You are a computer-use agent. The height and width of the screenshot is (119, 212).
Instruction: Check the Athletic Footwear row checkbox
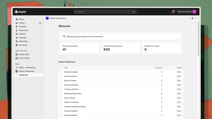(61, 102)
